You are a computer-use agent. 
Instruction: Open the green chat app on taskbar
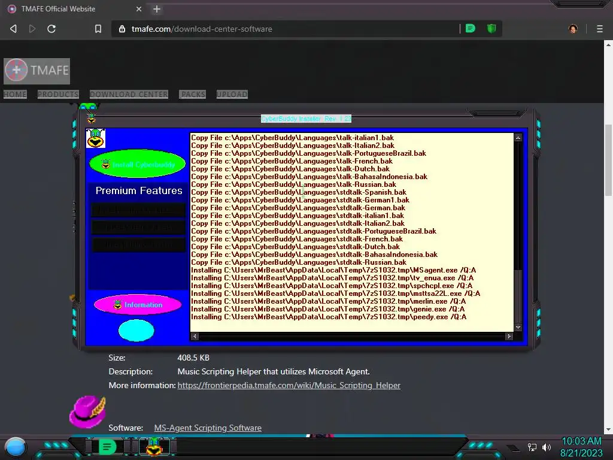(107, 446)
